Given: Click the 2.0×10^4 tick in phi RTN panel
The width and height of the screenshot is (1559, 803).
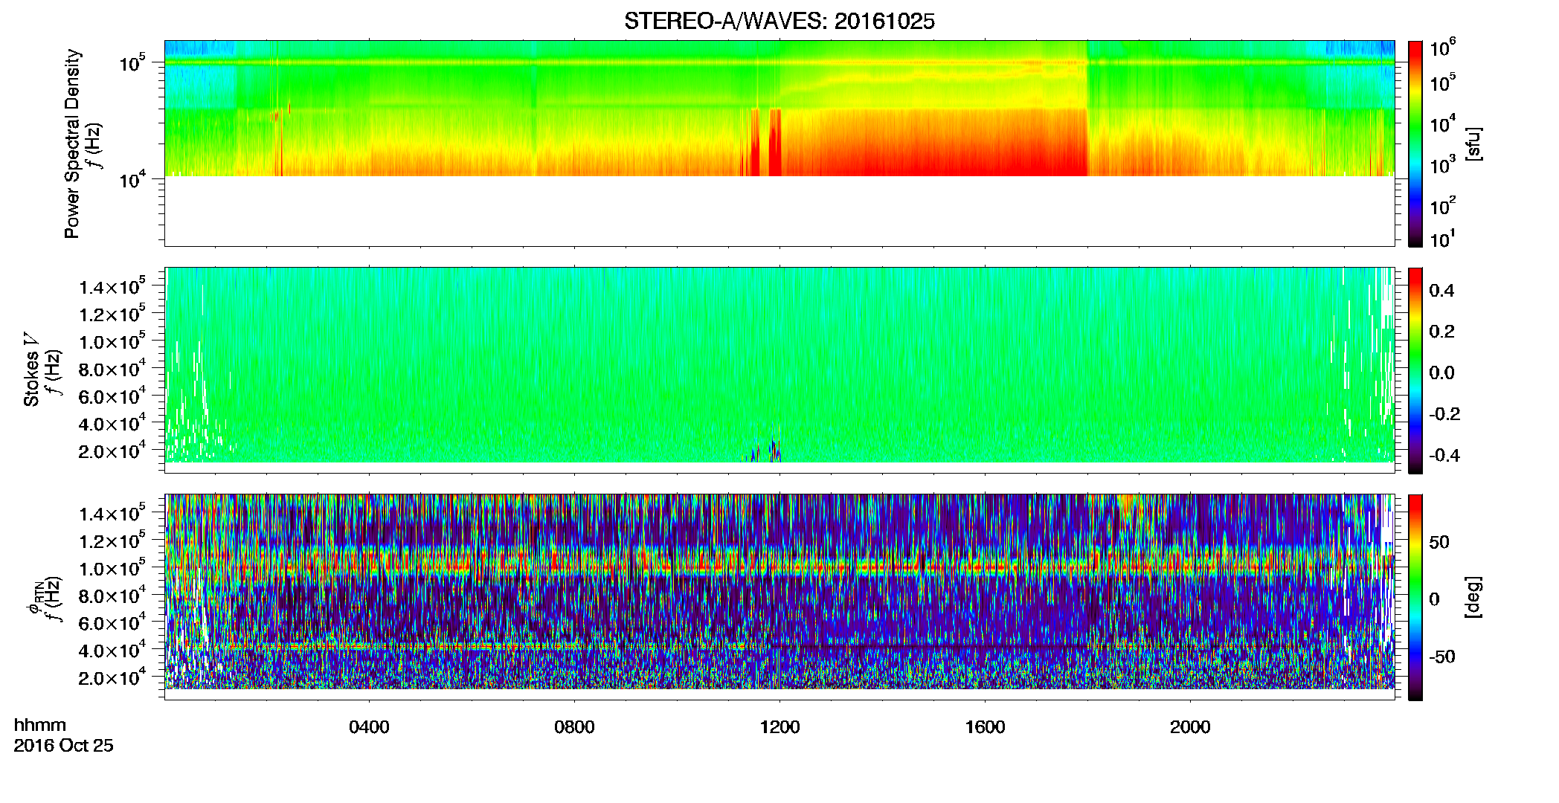Looking at the screenshot, I should pyautogui.click(x=112, y=677).
